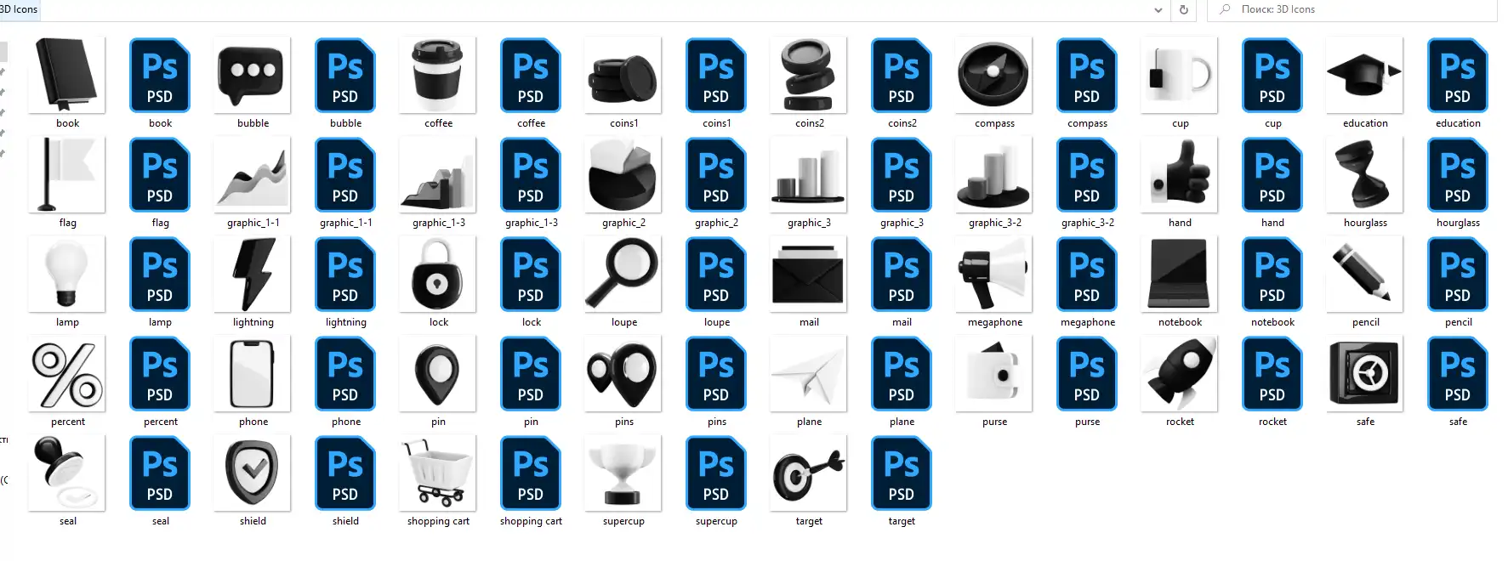Click the graduation cap education thumbnail
The width and height of the screenshot is (1508, 561).
(x=1365, y=75)
